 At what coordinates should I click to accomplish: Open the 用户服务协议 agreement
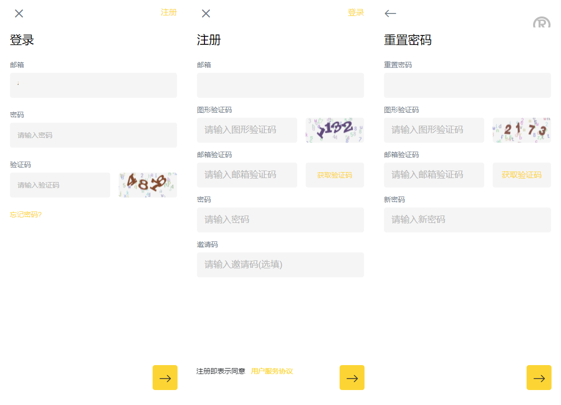(272, 371)
